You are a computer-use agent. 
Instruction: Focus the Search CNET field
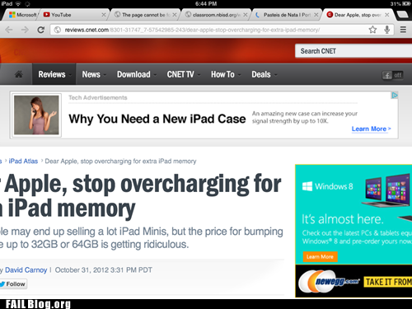(353, 51)
